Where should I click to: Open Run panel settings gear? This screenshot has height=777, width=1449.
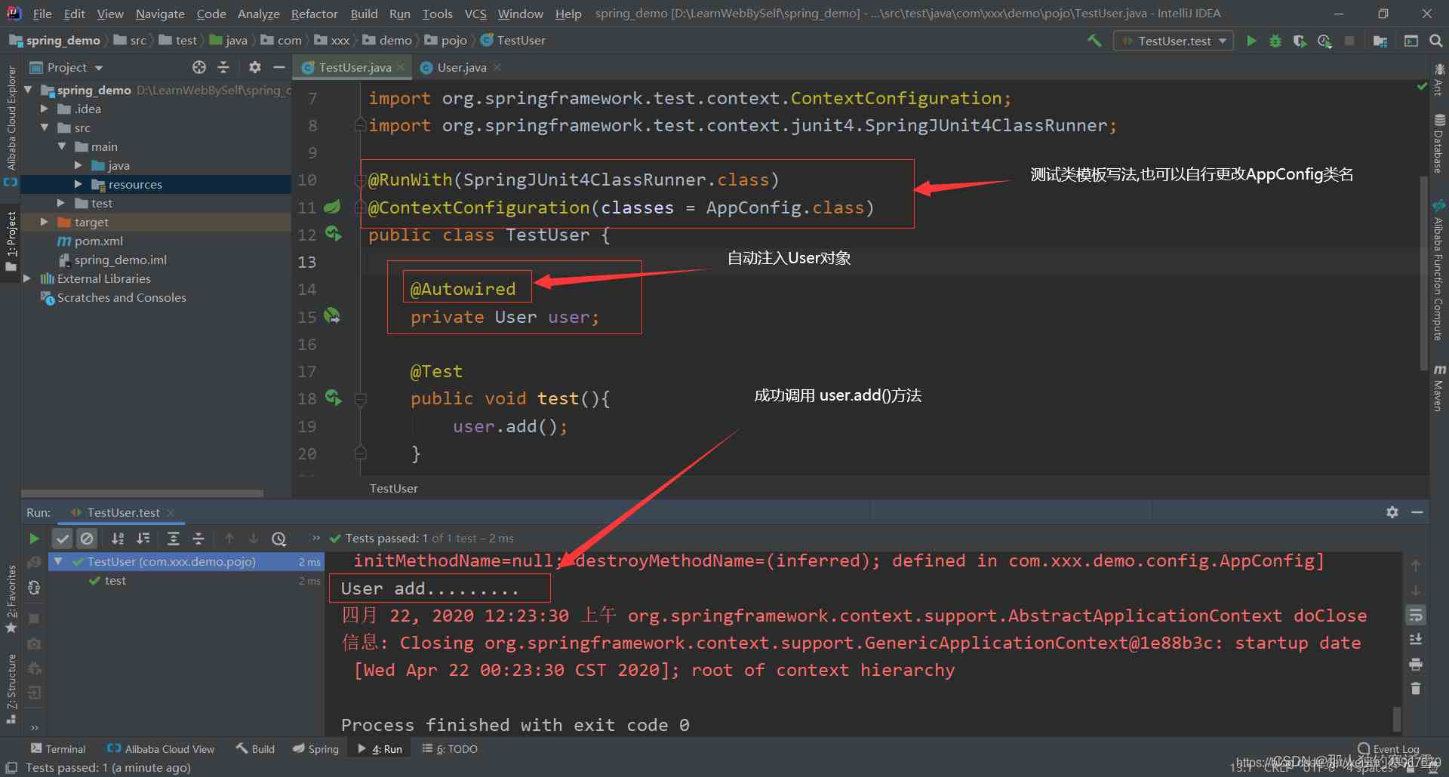[1392, 512]
